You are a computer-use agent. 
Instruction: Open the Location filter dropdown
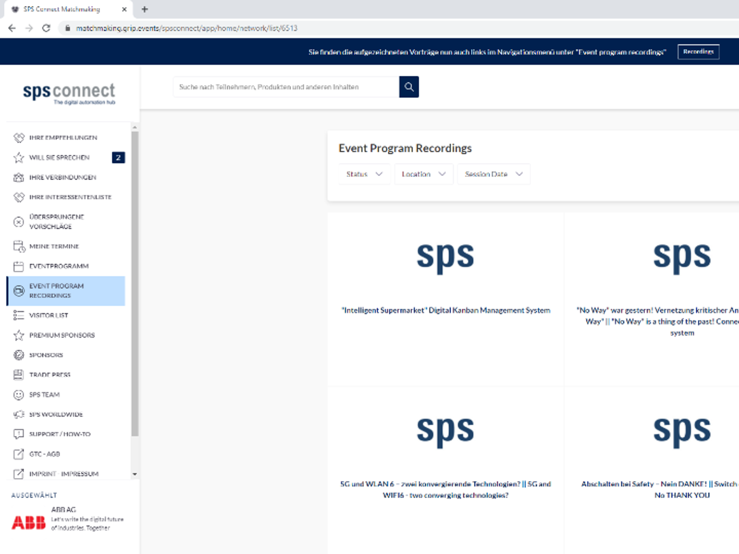point(423,174)
